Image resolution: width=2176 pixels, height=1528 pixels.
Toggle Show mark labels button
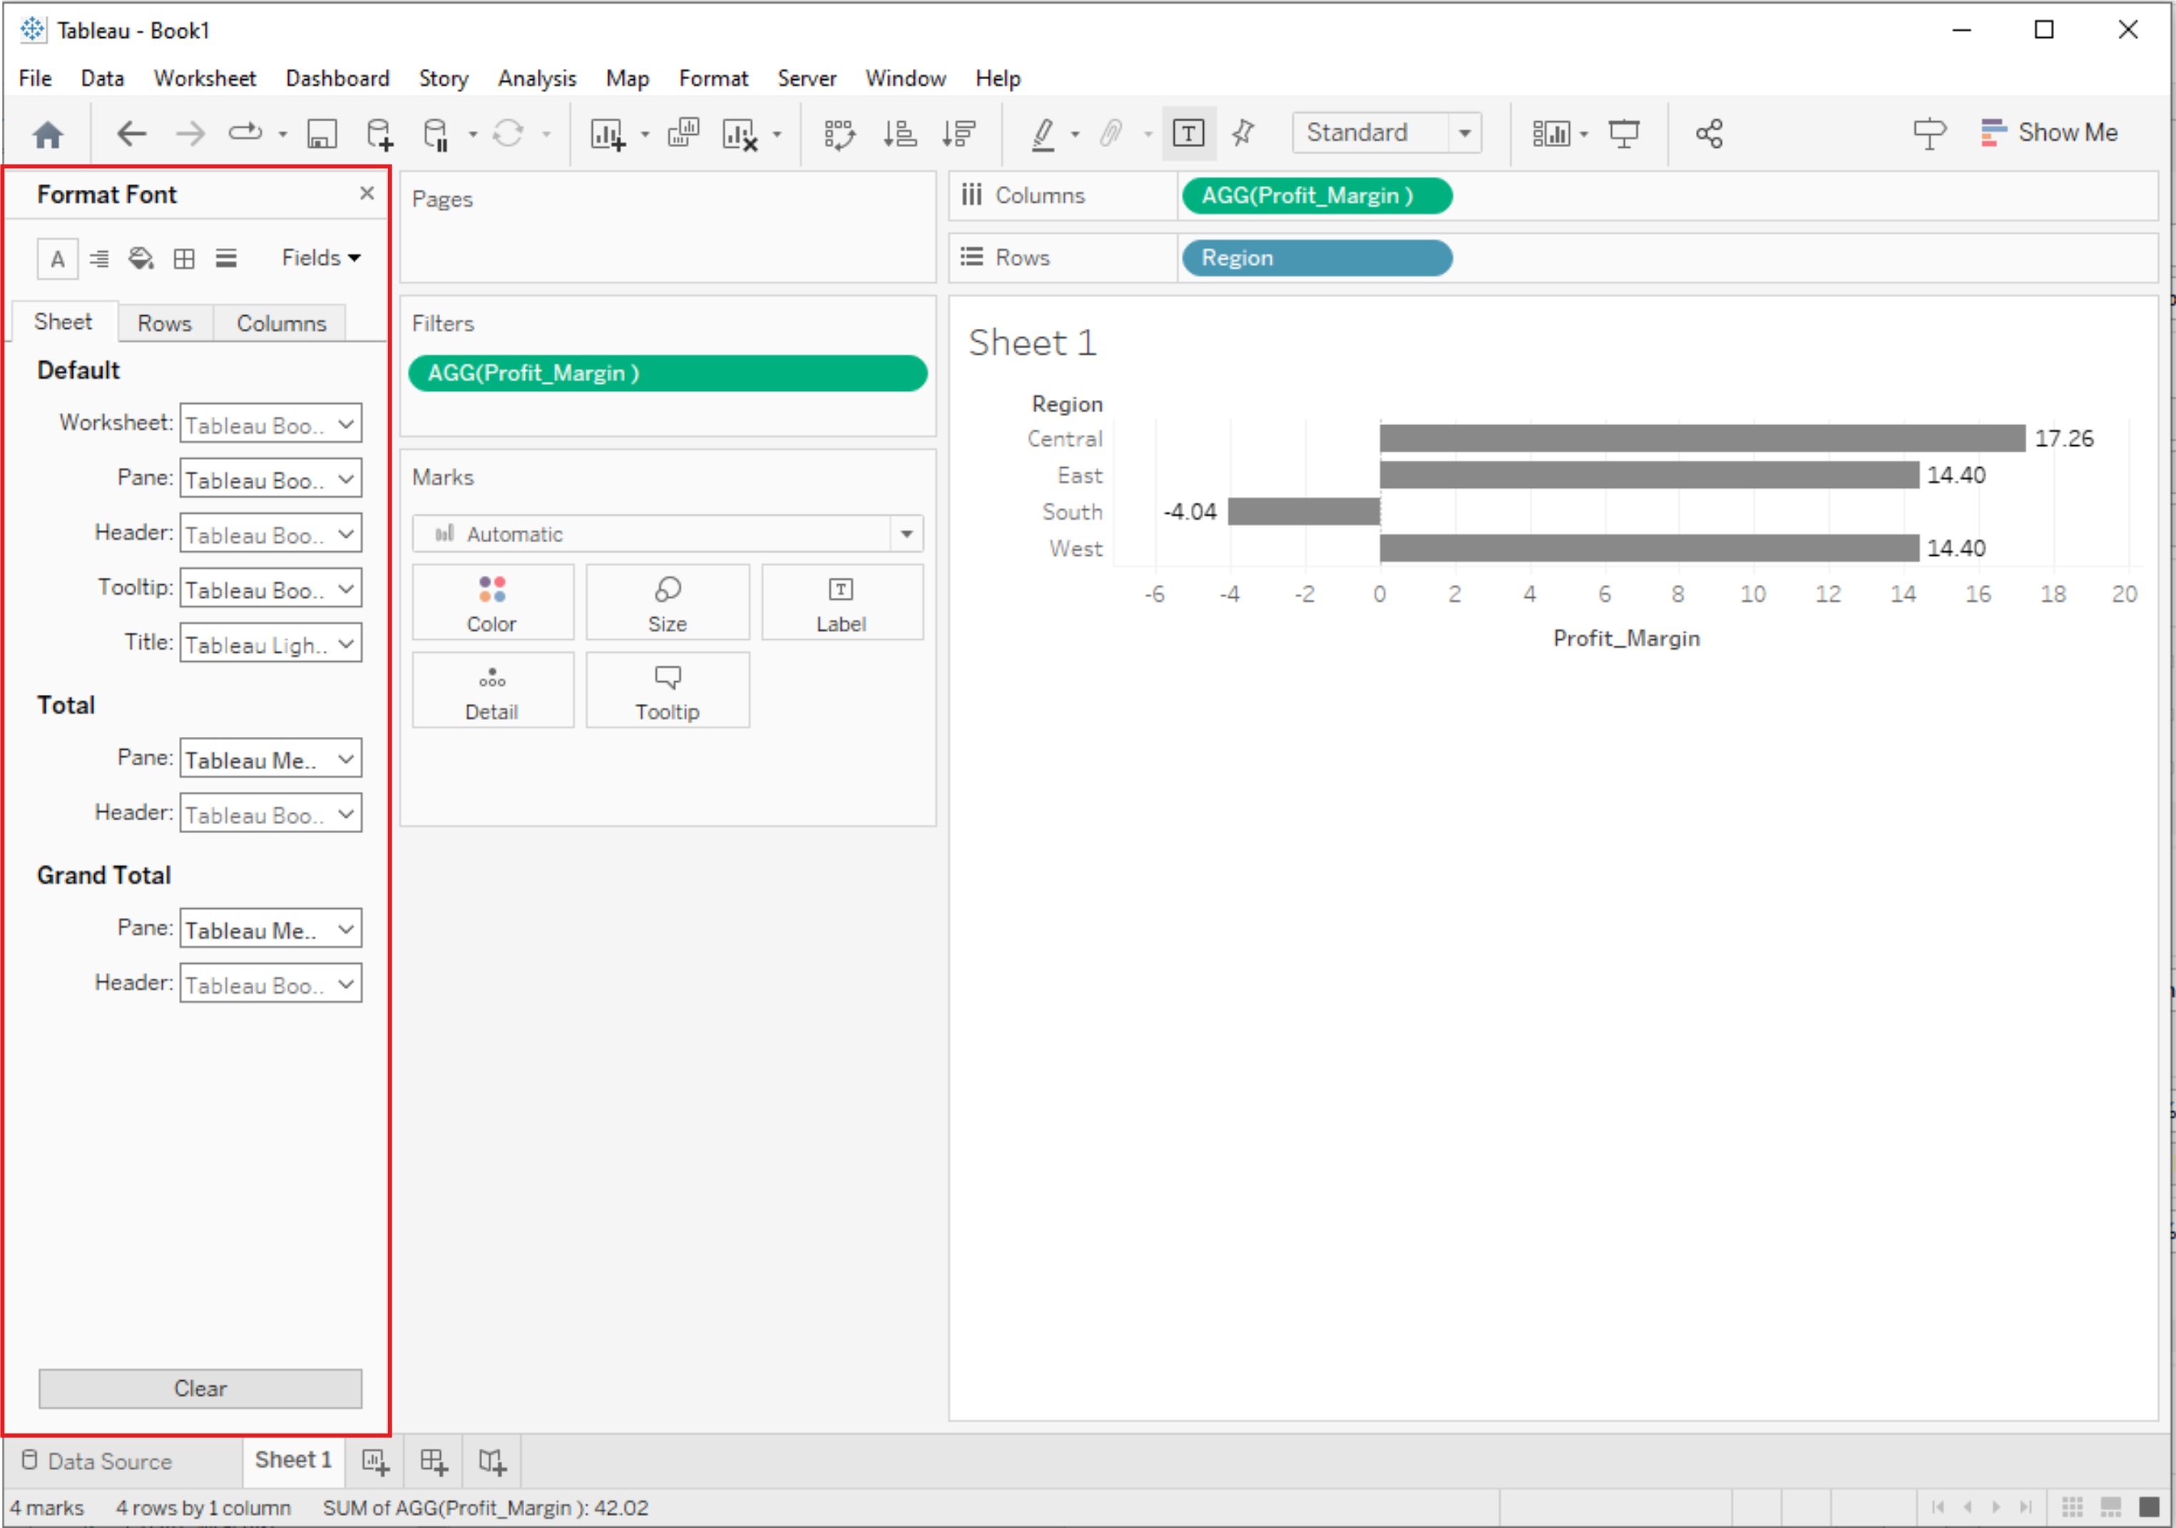1188,133
